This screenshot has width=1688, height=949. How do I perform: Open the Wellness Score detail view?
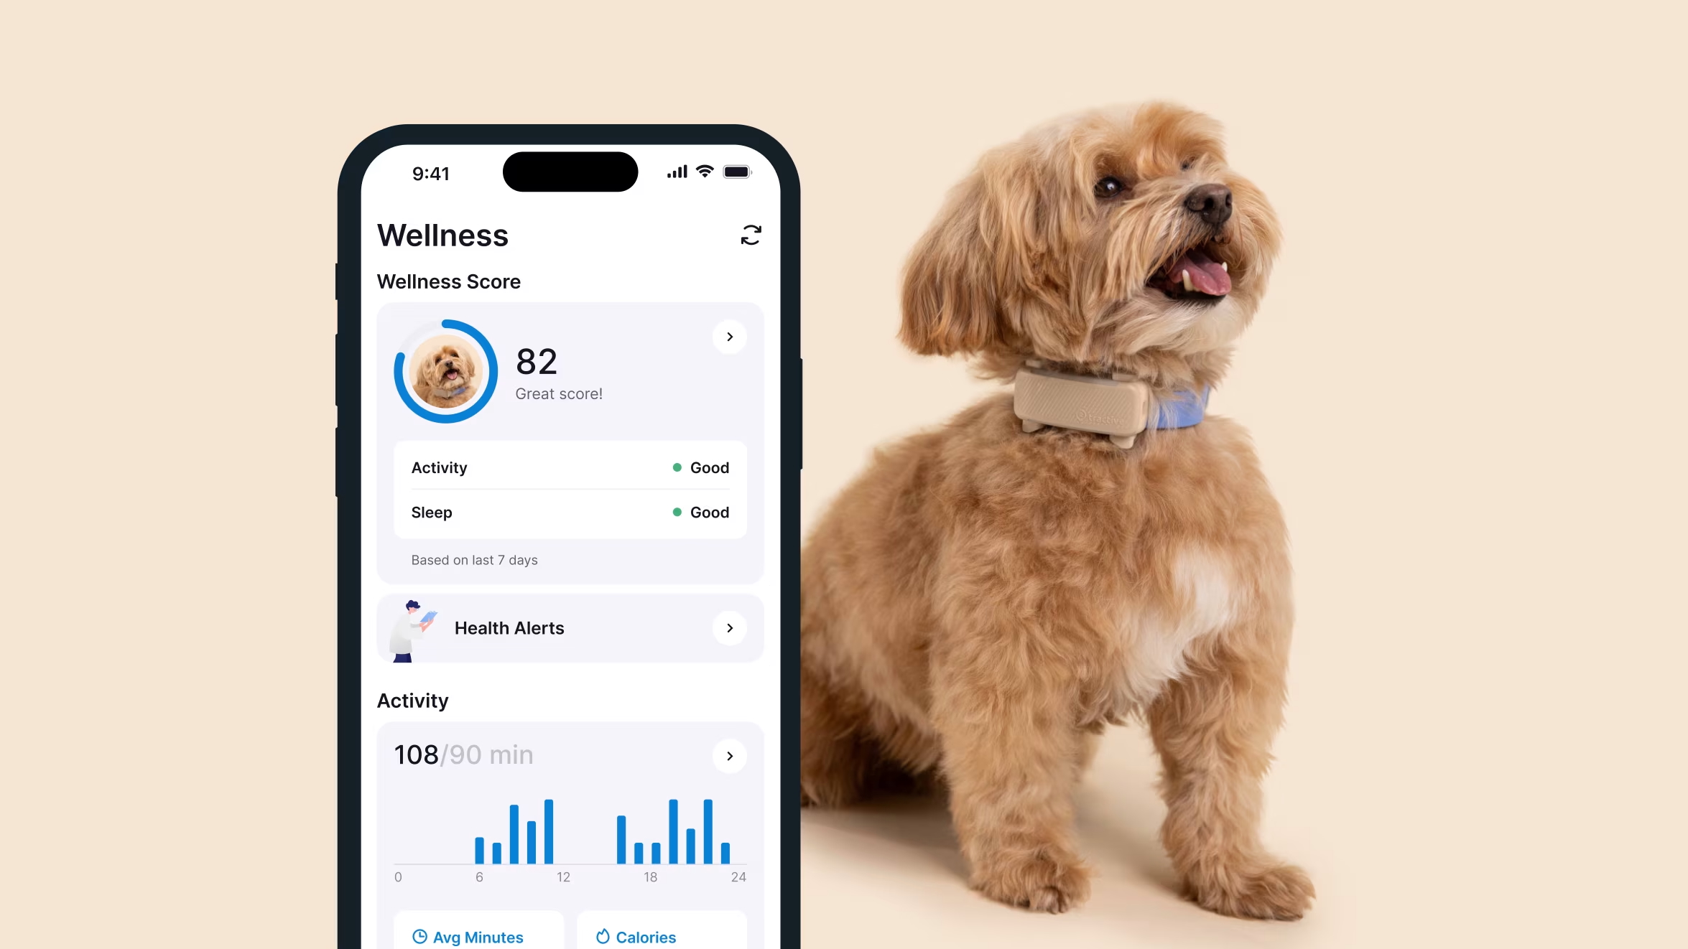(731, 336)
